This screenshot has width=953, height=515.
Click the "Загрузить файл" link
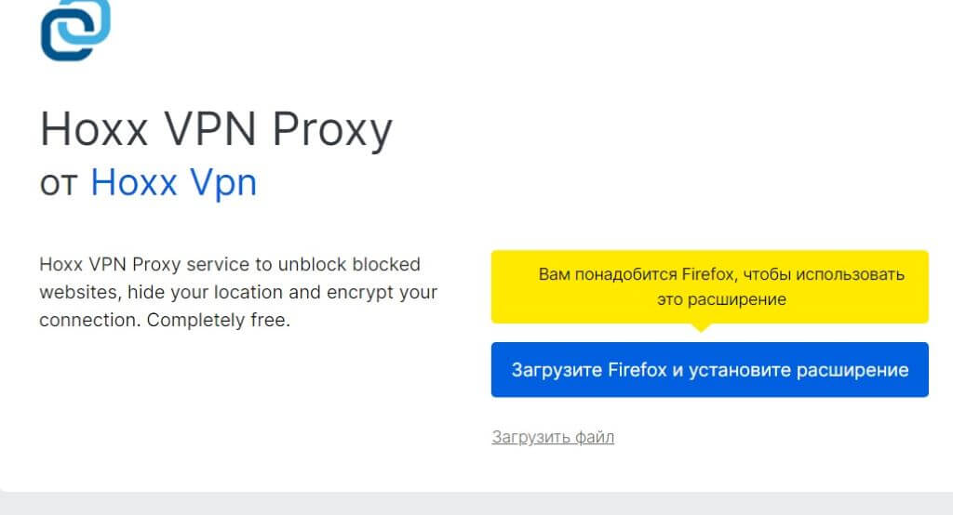point(553,437)
